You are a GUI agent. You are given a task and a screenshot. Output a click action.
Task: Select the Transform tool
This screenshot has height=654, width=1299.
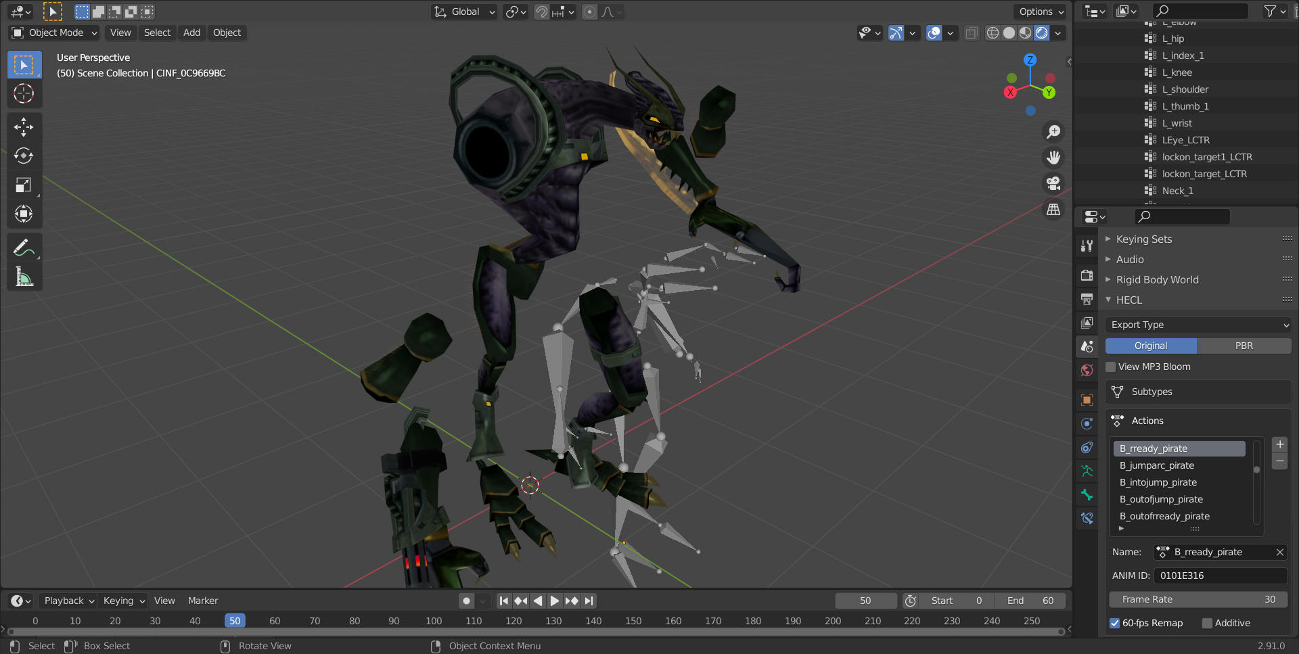tap(24, 214)
